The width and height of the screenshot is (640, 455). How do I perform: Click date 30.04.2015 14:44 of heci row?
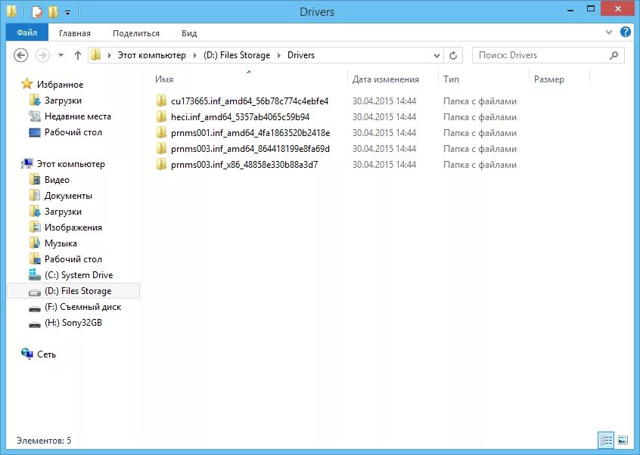click(384, 117)
